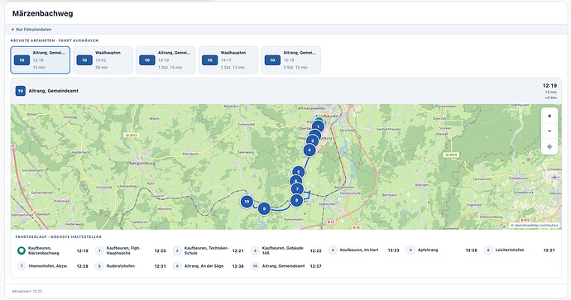Screen dimensions: 571x300
Task: Select the 14:17 Waalhaupten departure card
Action: (228, 60)
